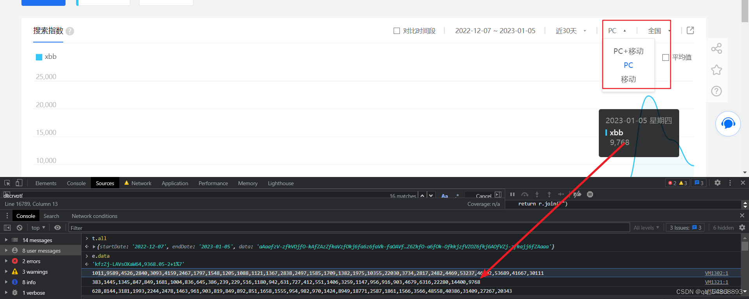The height and width of the screenshot is (299, 749).
Task: Clear the console with the ban icon
Action: point(20,228)
